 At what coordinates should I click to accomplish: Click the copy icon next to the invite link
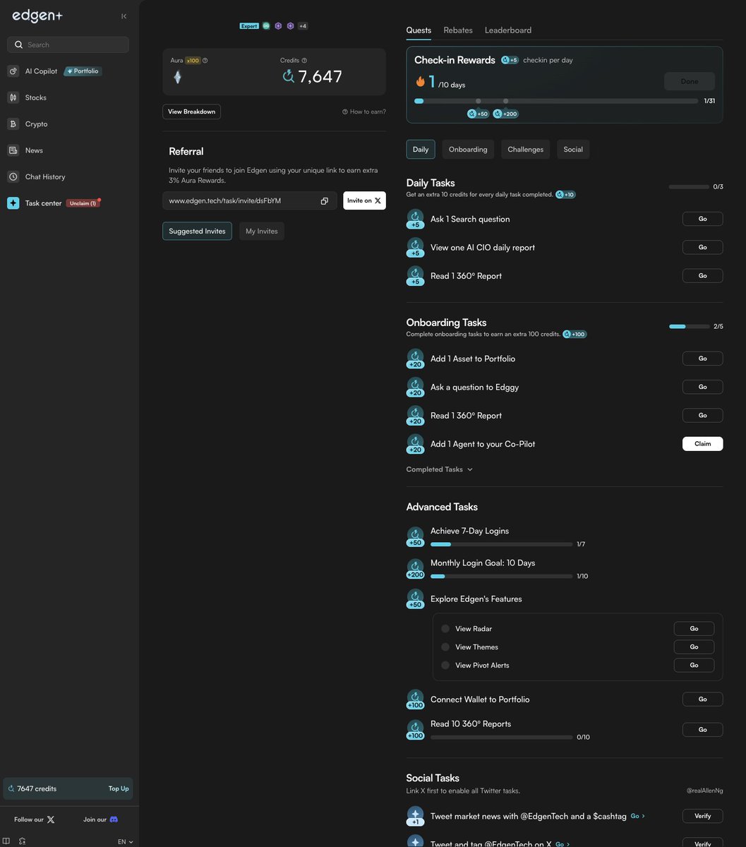324,200
